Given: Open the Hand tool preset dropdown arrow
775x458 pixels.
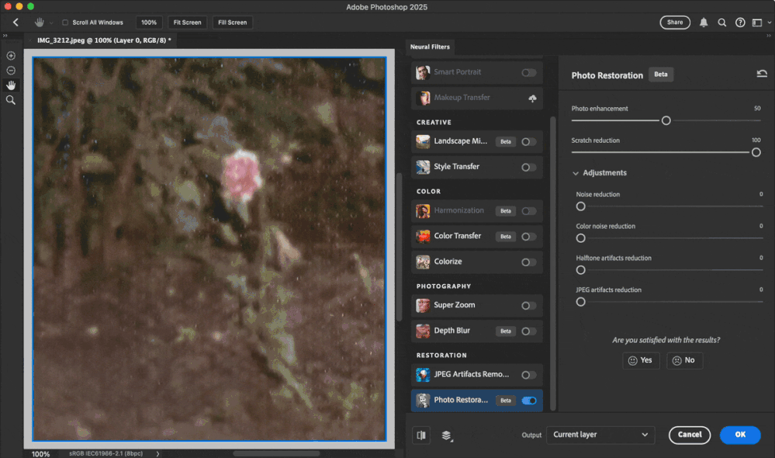Looking at the screenshot, I should (x=51, y=23).
